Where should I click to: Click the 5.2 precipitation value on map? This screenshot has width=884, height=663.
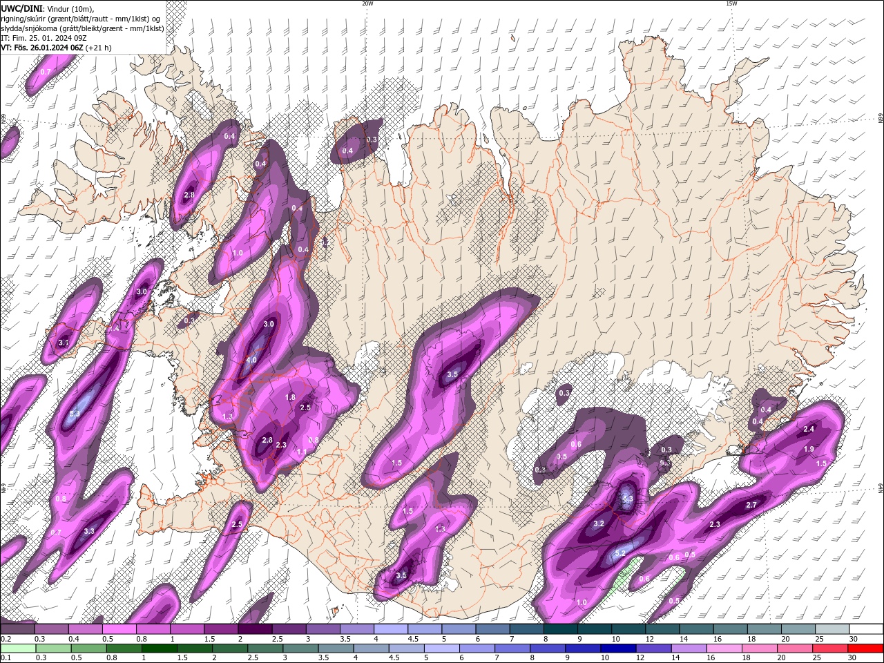(620, 553)
